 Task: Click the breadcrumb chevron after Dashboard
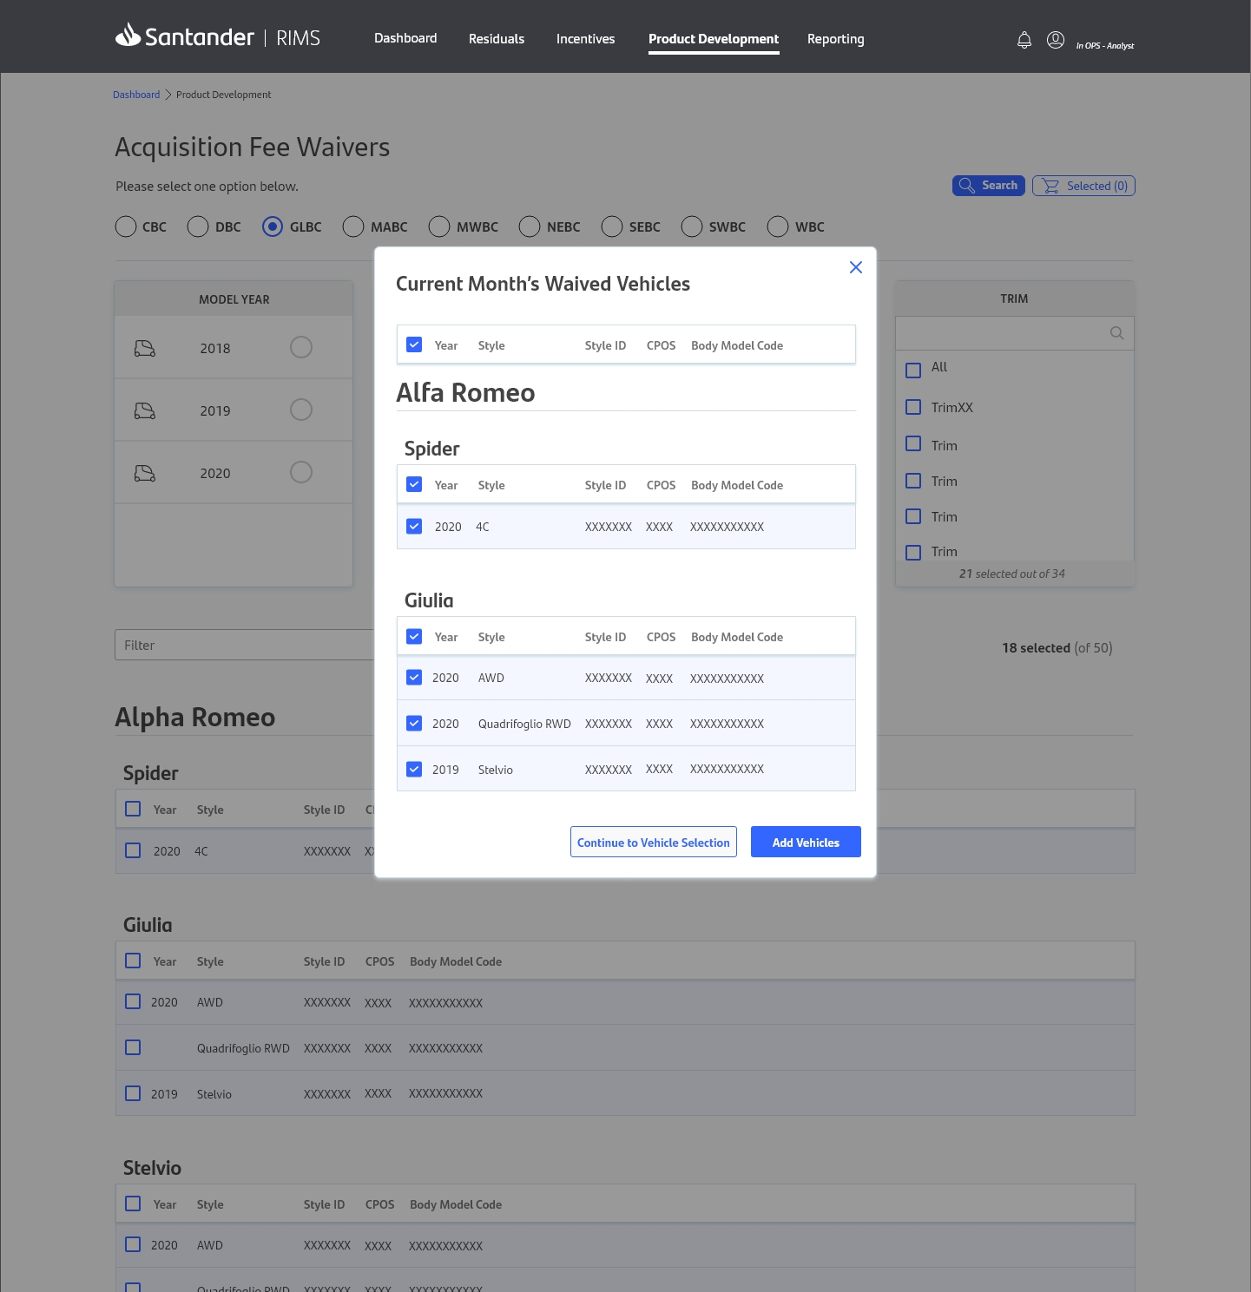tap(168, 95)
